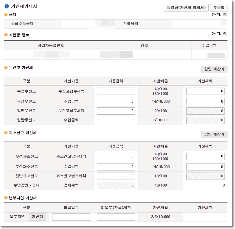The height and width of the screenshot is (229, 235).
Task: Focus 가산세액 field for 부정과소신고 과소신고납부세액
Action: (x=205, y=156)
